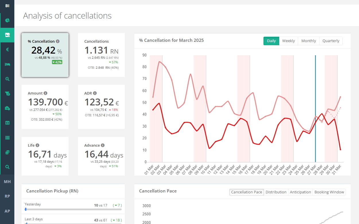This screenshot has height=224, width=359.
Task: Open the MH module in sidebar
Action: [x=7, y=182]
